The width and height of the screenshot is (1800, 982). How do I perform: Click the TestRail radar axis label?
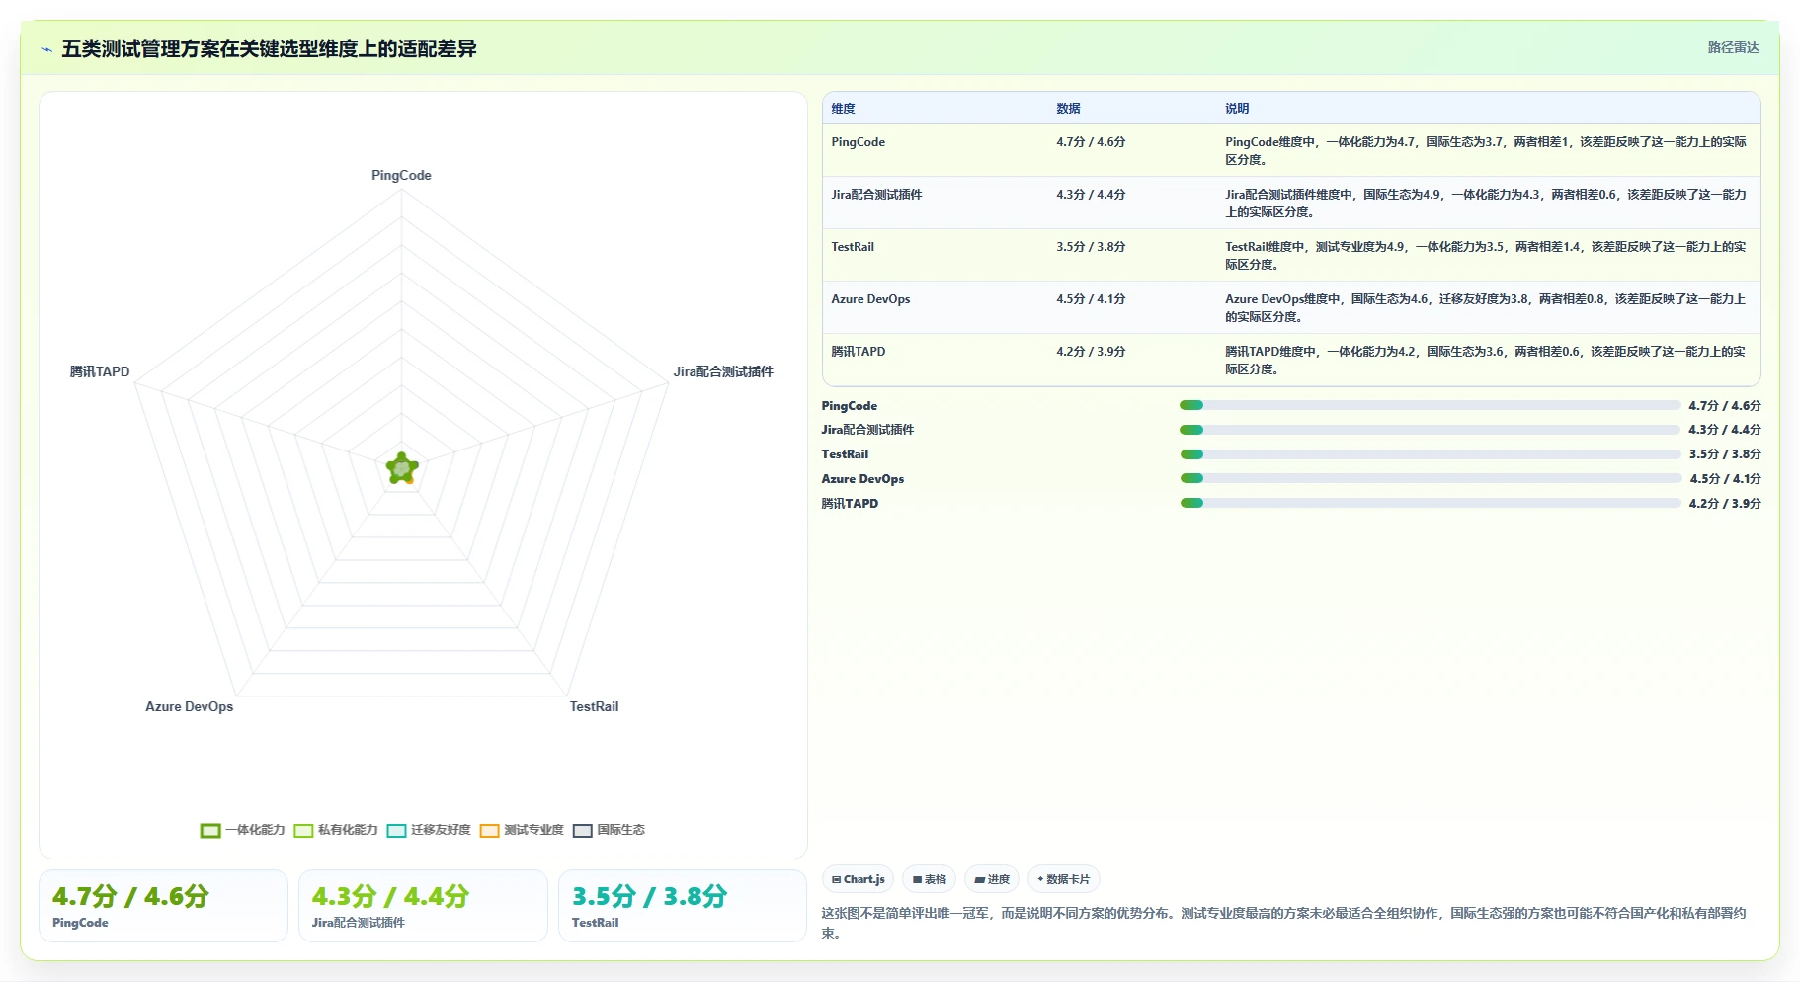[594, 706]
